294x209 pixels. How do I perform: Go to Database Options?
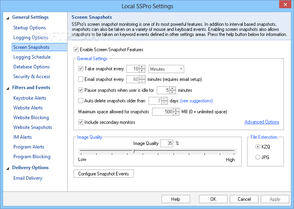click(31, 67)
